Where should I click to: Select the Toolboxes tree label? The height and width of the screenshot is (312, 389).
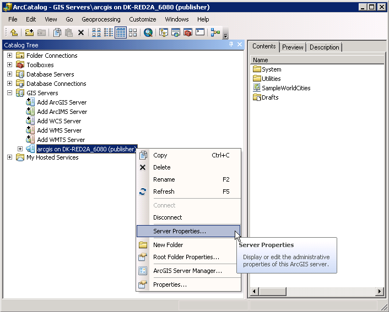[x=40, y=65]
